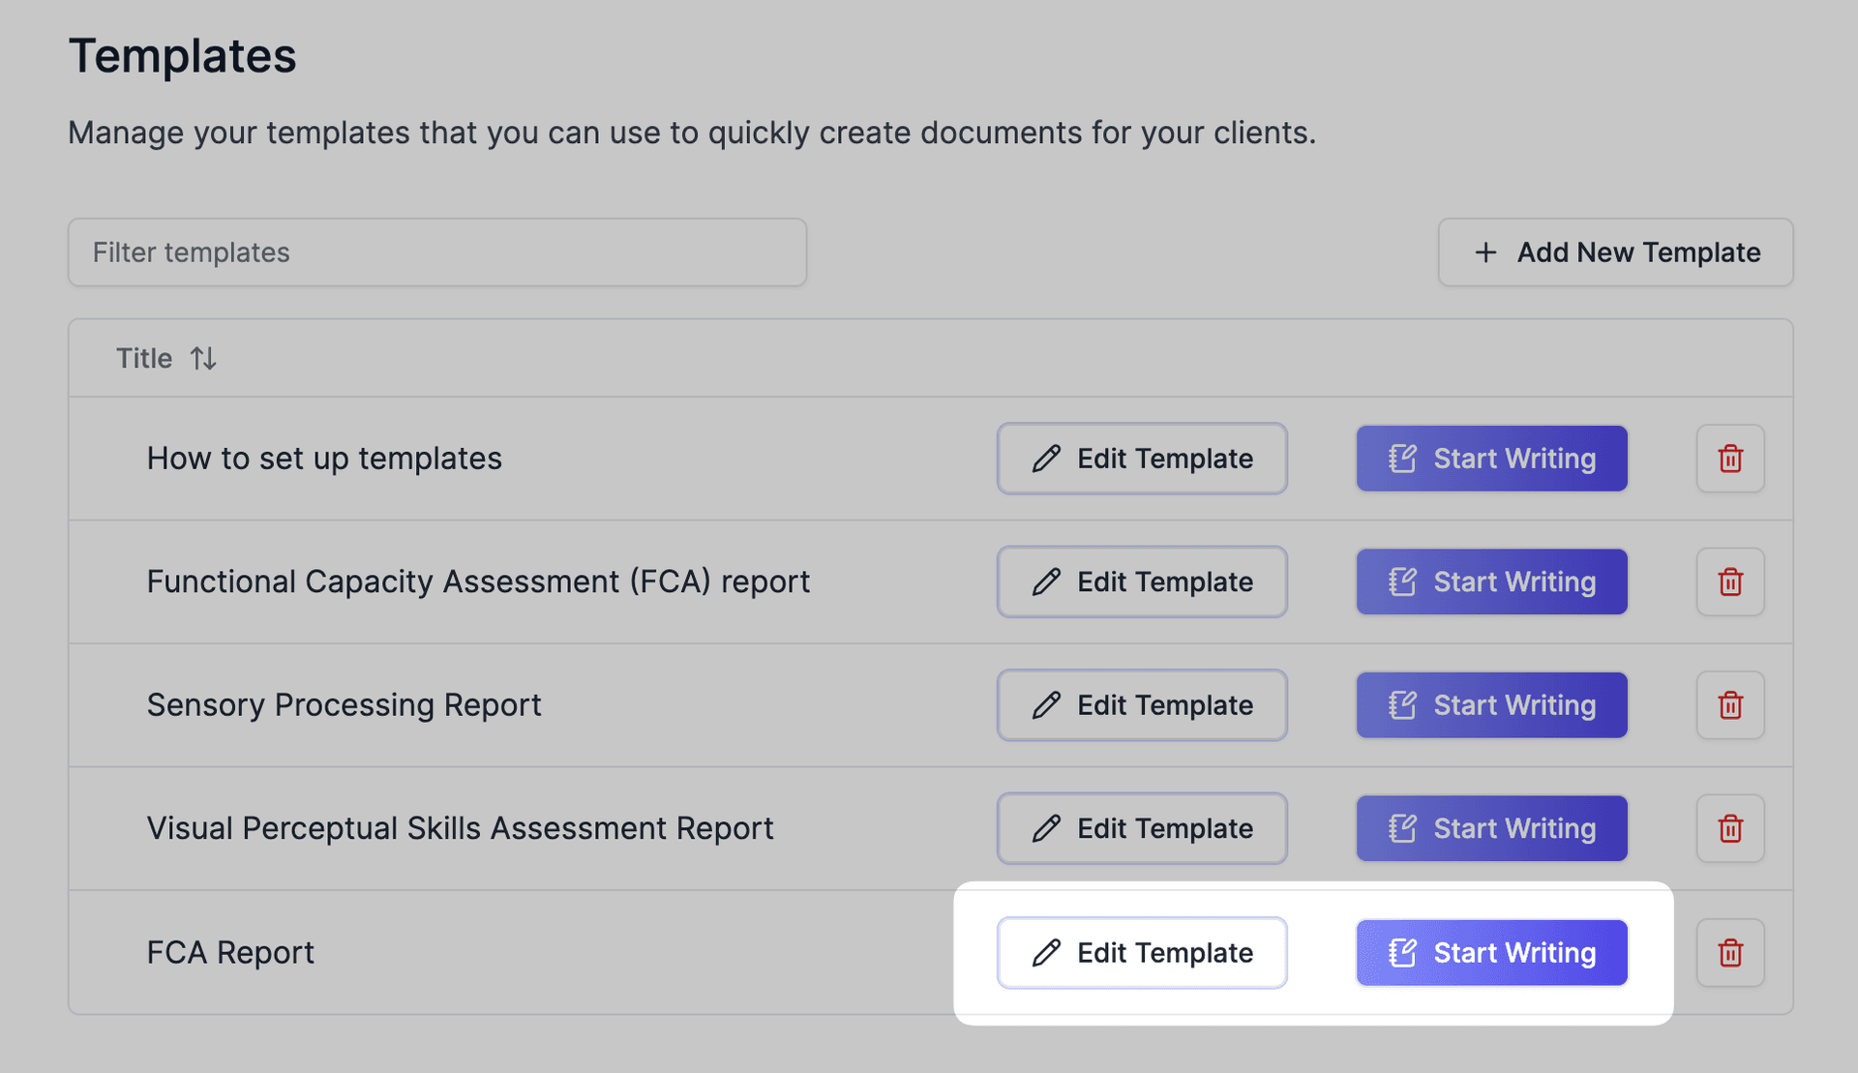Image resolution: width=1858 pixels, height=1073 pixels.
Task: Click into the Filter templates field
Action: pos(437,253)
